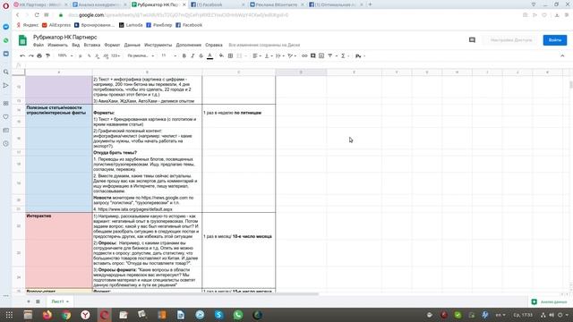The height and width of the screenshot is (322, 573).
Task: Open the Анализ данных explore button
Action: [549, 302]
